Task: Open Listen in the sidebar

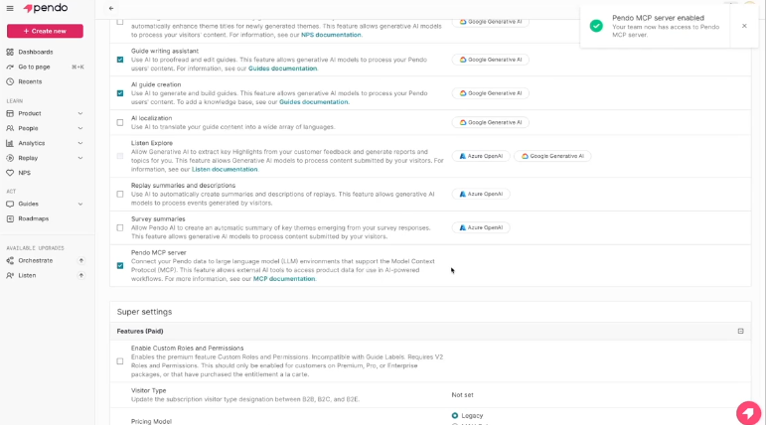Action: (27, 275)
